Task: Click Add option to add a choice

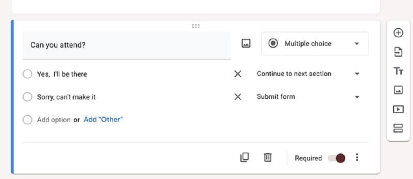Action: point(53,120)
